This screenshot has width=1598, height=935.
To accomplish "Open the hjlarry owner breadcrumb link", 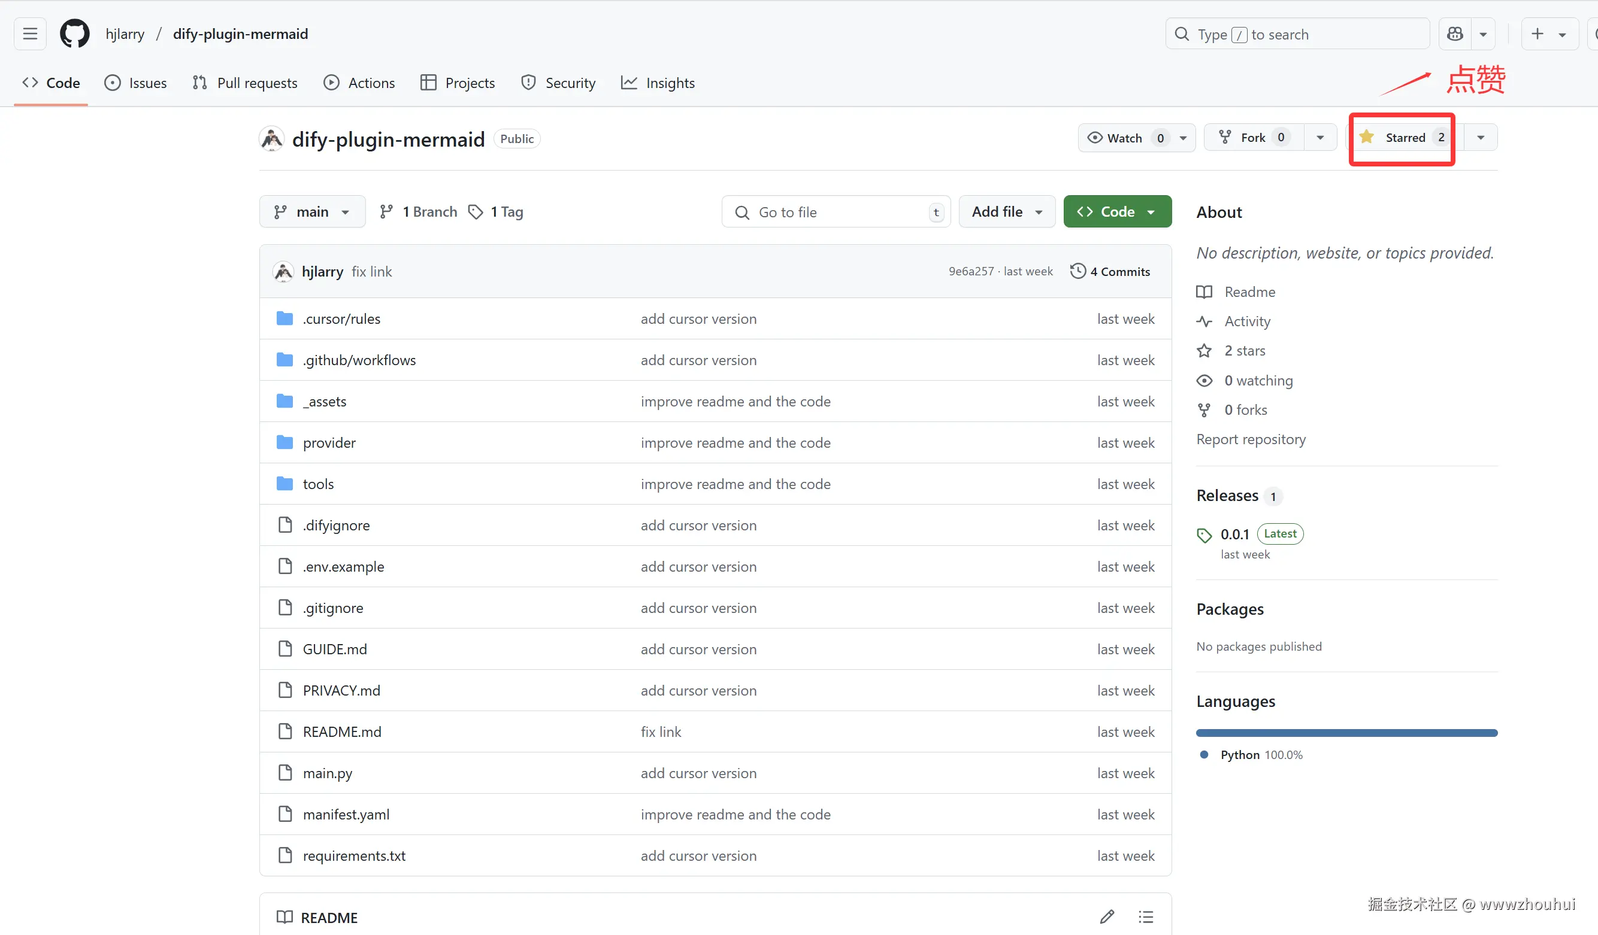I will point(125,34).
